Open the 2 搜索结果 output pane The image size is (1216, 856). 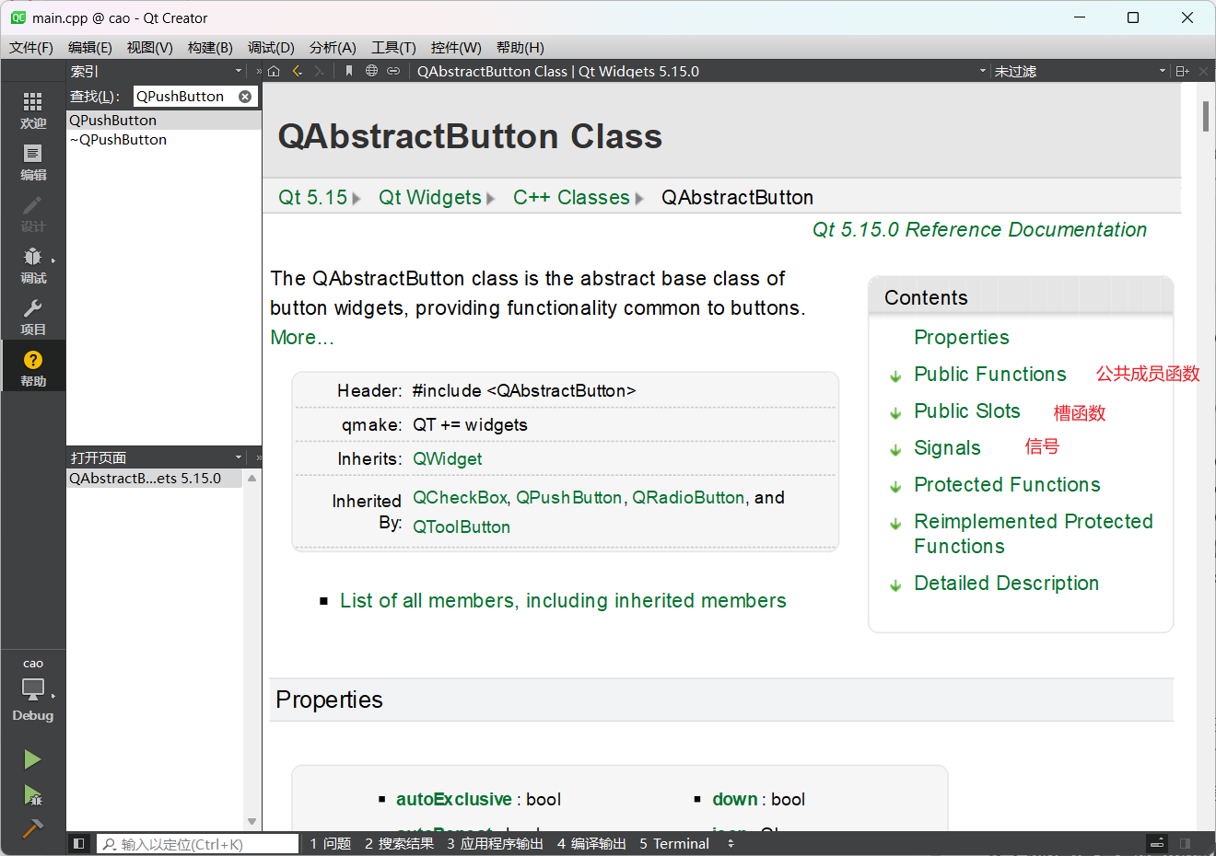pos(399,843)
